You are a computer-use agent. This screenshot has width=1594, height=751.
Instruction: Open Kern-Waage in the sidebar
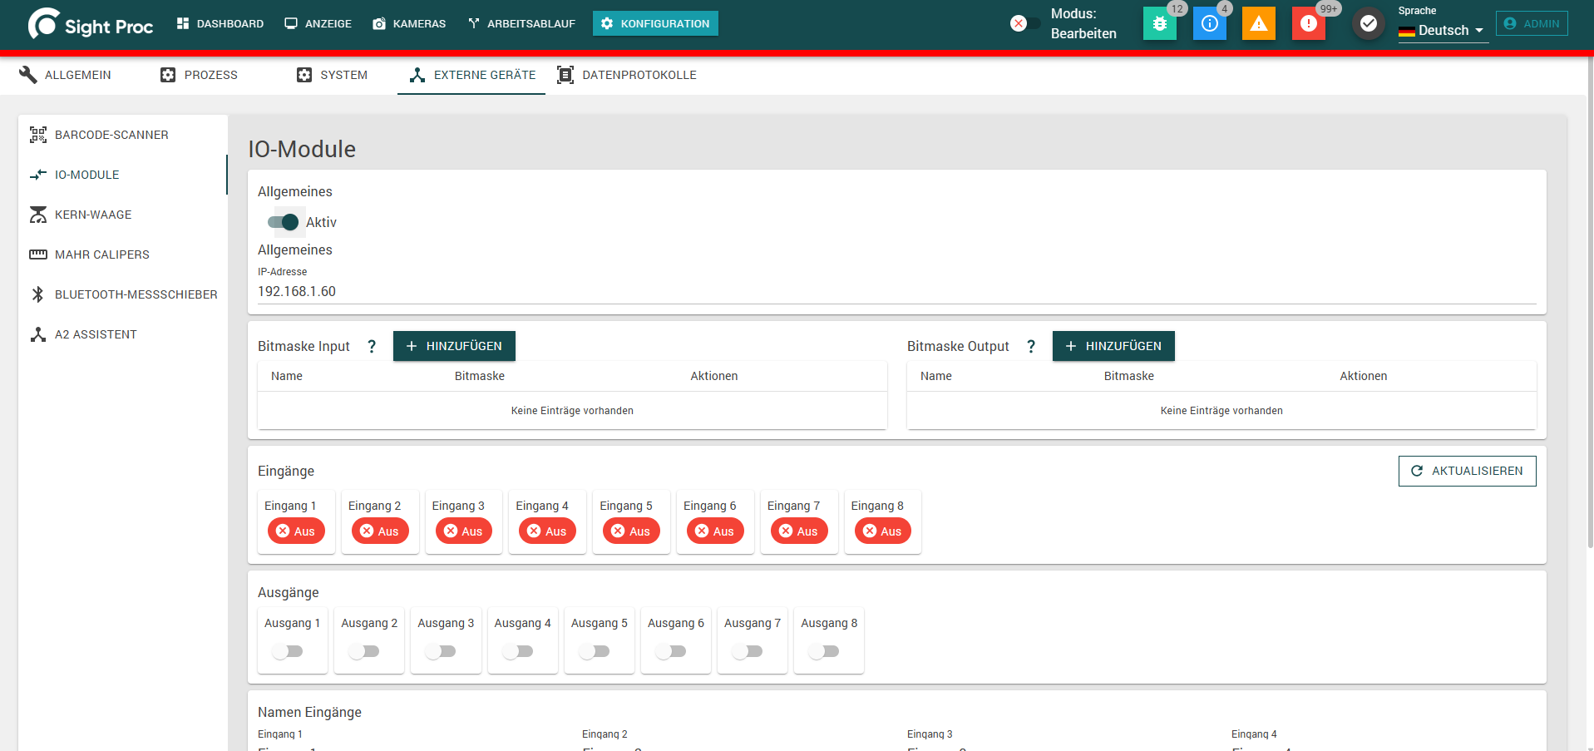click(x=123, y=215)
